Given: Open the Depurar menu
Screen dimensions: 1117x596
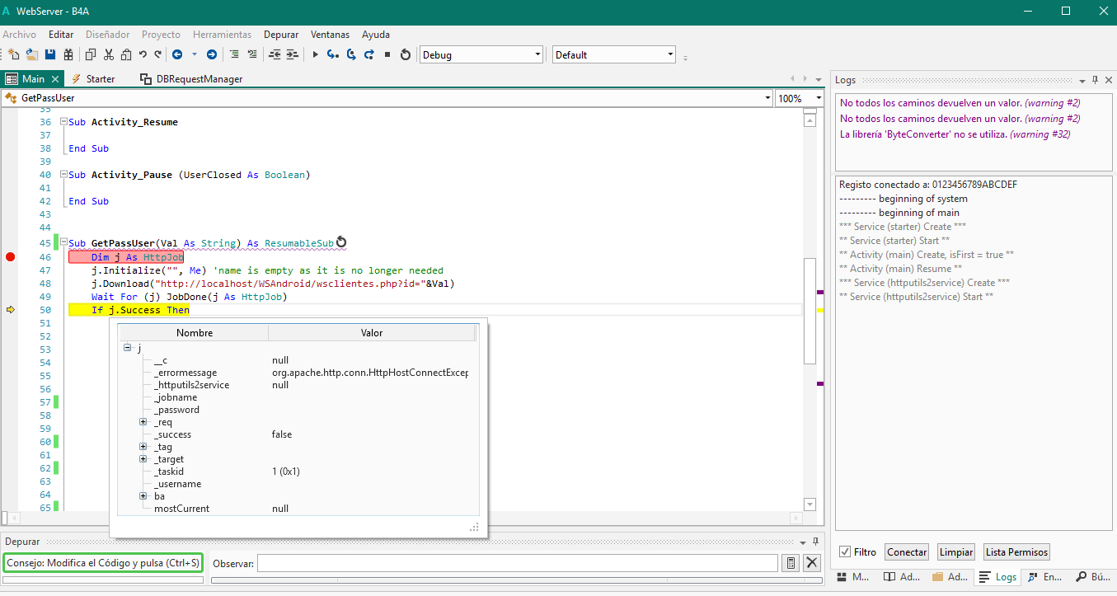Looking at the screenshot, I should coord(281,35).
